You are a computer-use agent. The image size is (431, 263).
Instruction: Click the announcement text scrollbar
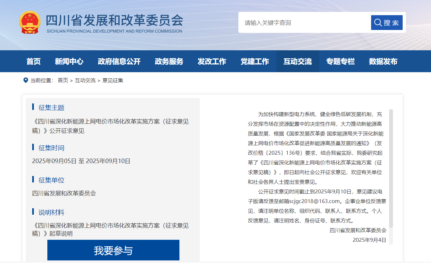pos(391,168)
